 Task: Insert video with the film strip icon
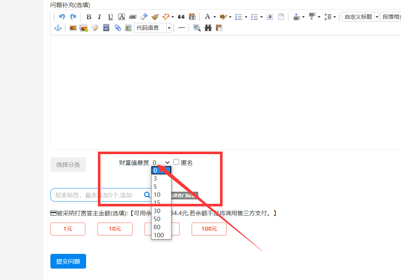(x=106, y=28)
